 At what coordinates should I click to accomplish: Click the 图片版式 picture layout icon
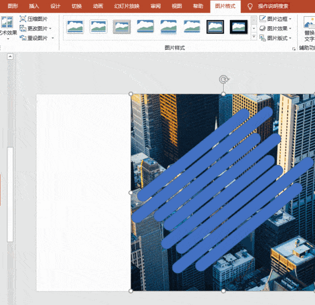pyautogui.click(x=262, y=38)
